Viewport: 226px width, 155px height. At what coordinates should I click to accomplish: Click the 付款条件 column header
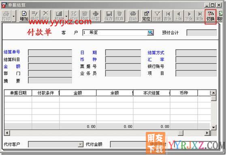tap(45, 93)
